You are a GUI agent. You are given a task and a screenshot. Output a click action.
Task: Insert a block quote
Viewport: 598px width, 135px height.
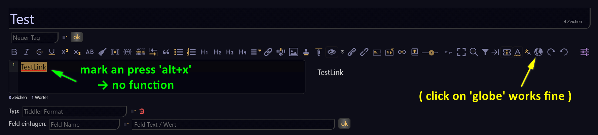(x=166, y=52)
